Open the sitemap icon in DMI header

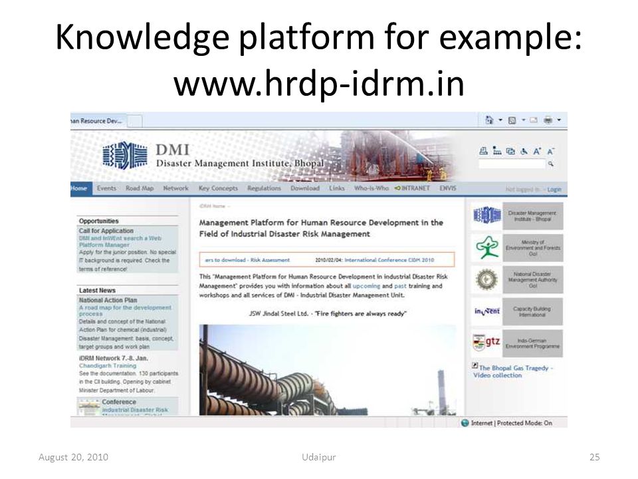pyautogui.click(x=497, y=151)
